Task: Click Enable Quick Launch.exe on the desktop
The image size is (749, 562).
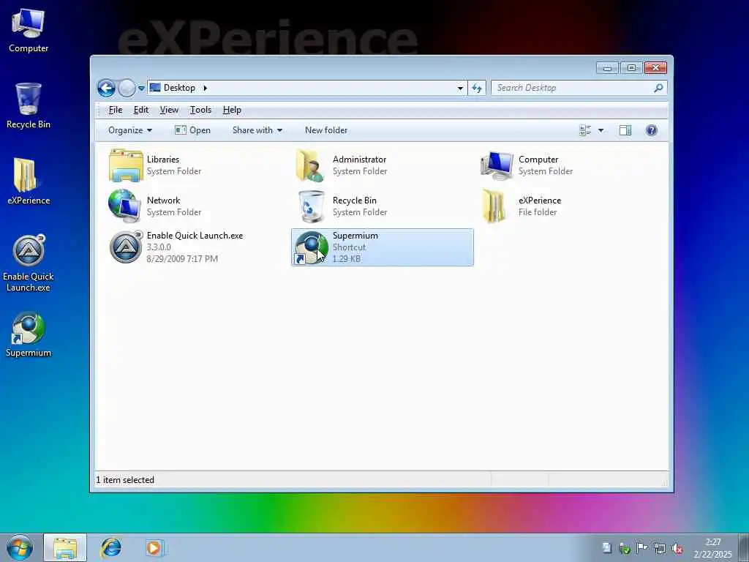Action: pos(29,263)
